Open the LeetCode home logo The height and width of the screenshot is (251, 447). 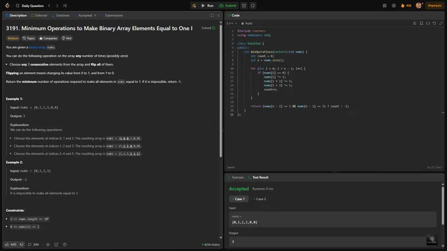[7, 5]
